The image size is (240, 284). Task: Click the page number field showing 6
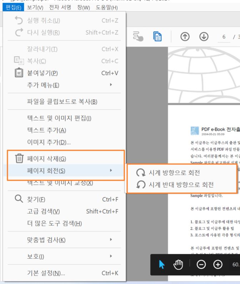(x=224, y=37)
